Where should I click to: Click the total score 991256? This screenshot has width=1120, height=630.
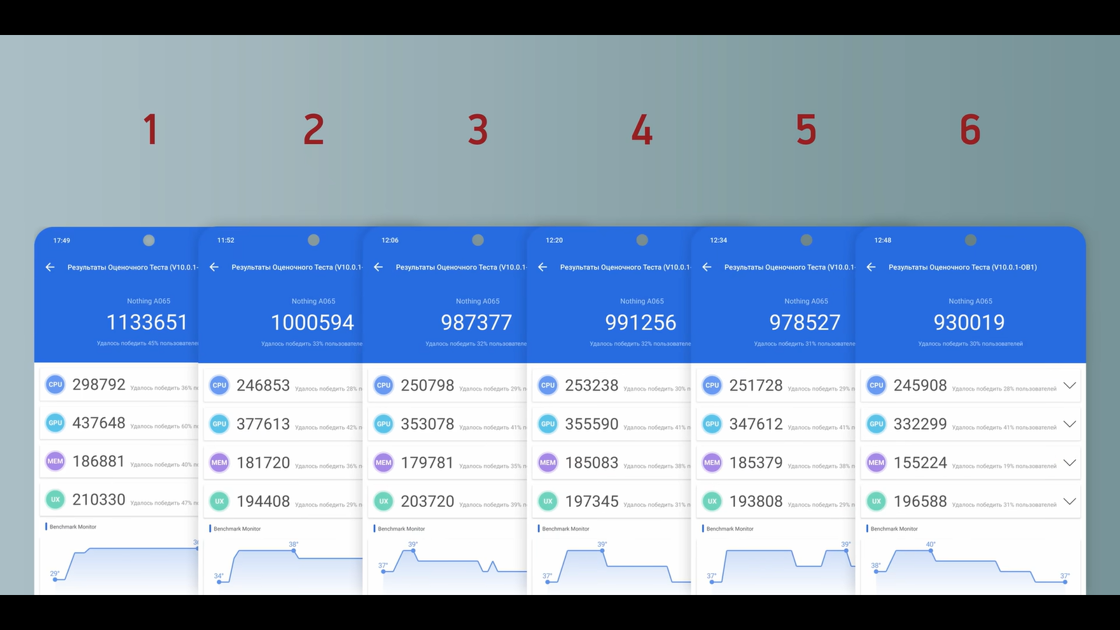pyautogui.click(x=641, y=322)
